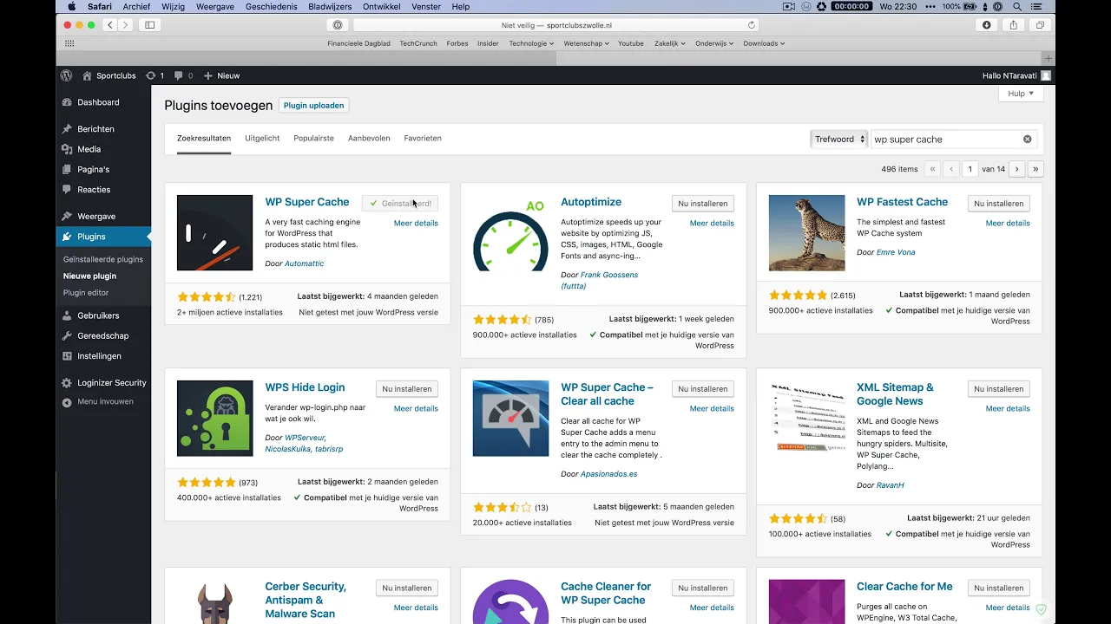The height and width of the screenshot is (624, 1111).
Task: Collapse the menu via Menu invouwen
Action: 104,401
